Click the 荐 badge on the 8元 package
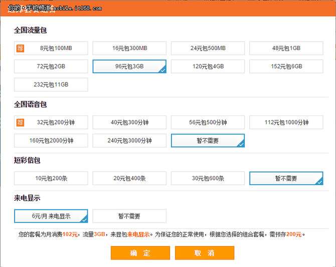 (x=20, y=48)
